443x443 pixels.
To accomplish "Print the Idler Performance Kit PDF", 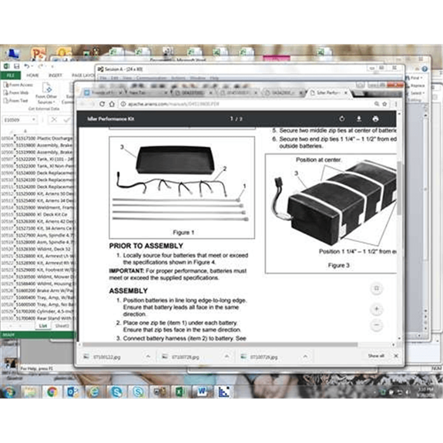I will point(375,119).
